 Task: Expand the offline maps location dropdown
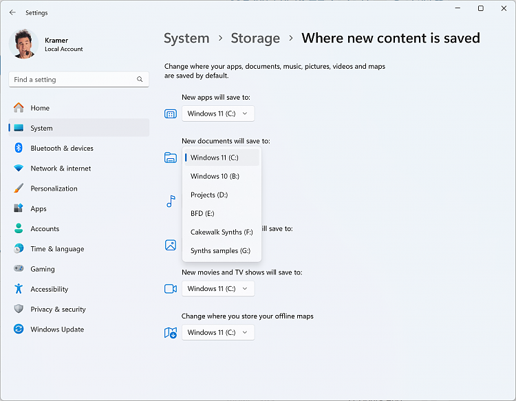tap(218, 332)
